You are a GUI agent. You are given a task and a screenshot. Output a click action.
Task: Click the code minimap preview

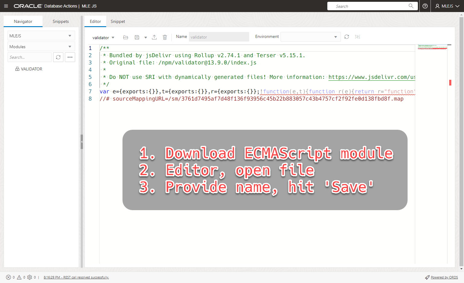pyautogui.click(x=432, y=47)
